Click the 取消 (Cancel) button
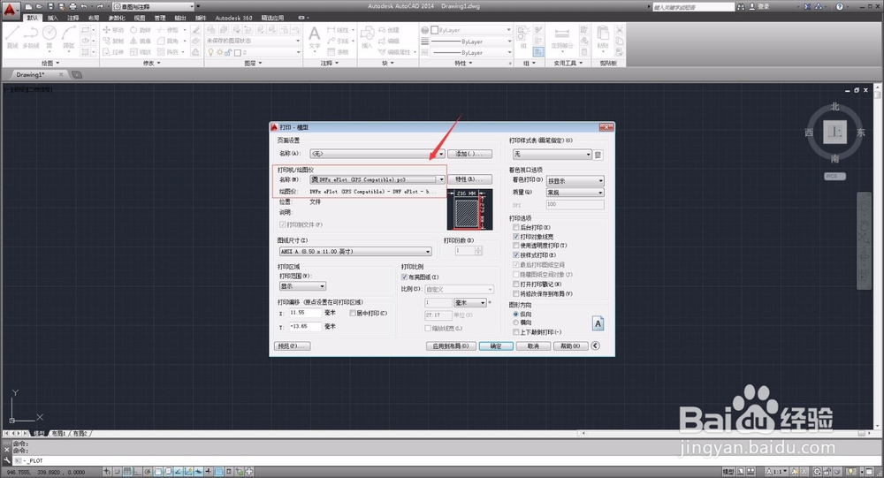Image resolution: width=884 pixels, height=478 pixels. 533,346
